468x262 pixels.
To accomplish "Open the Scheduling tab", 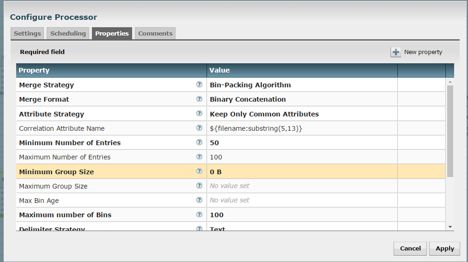I will tap(68, 33).
